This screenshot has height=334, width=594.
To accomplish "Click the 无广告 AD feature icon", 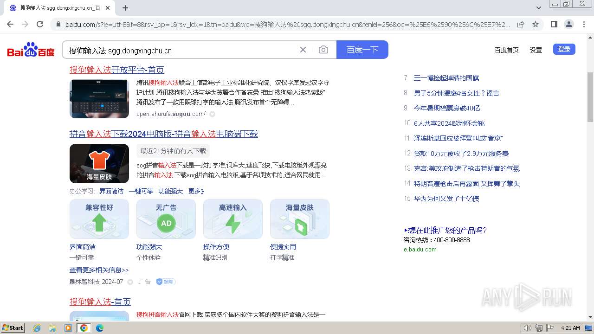I will [x=166, y=219].
